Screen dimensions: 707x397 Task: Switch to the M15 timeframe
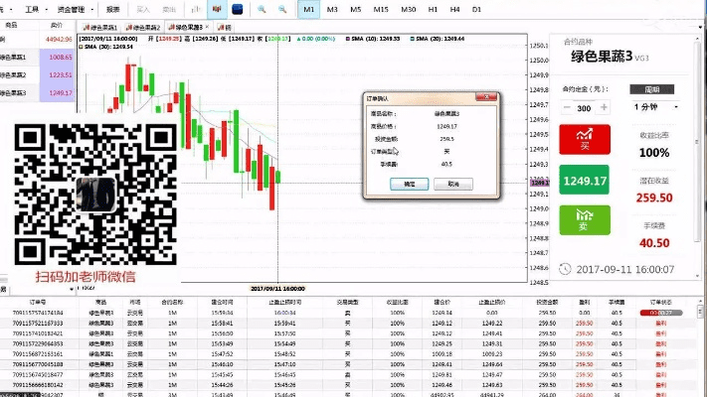(381, 8)
